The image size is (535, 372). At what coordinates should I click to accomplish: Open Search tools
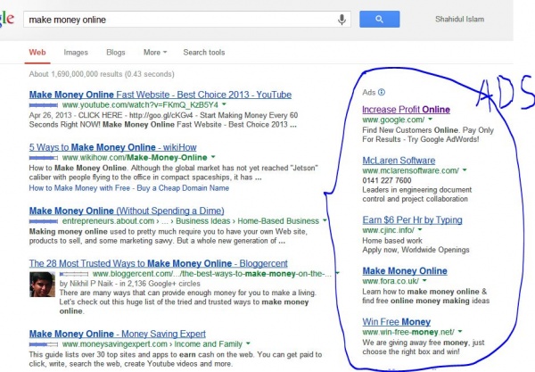tap(204, 53)
